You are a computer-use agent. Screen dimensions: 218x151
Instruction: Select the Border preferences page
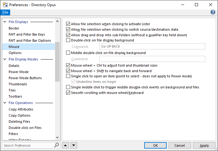[14, 28]
